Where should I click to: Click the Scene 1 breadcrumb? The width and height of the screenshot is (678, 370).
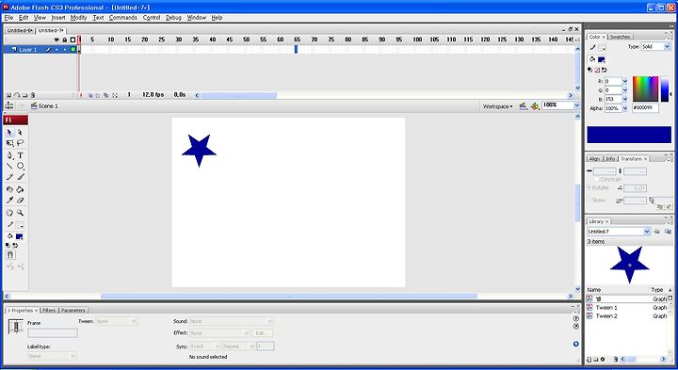[44, 105]
